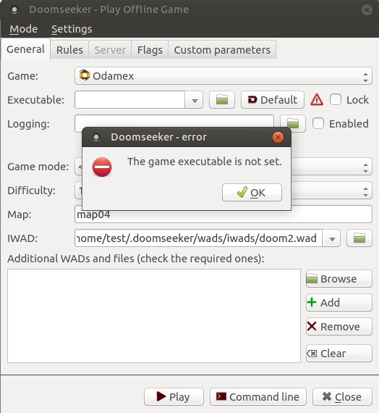Open the Executable path dropdown arrow
The height and width of the screenshot is (413, 379).
click(194, 100)
